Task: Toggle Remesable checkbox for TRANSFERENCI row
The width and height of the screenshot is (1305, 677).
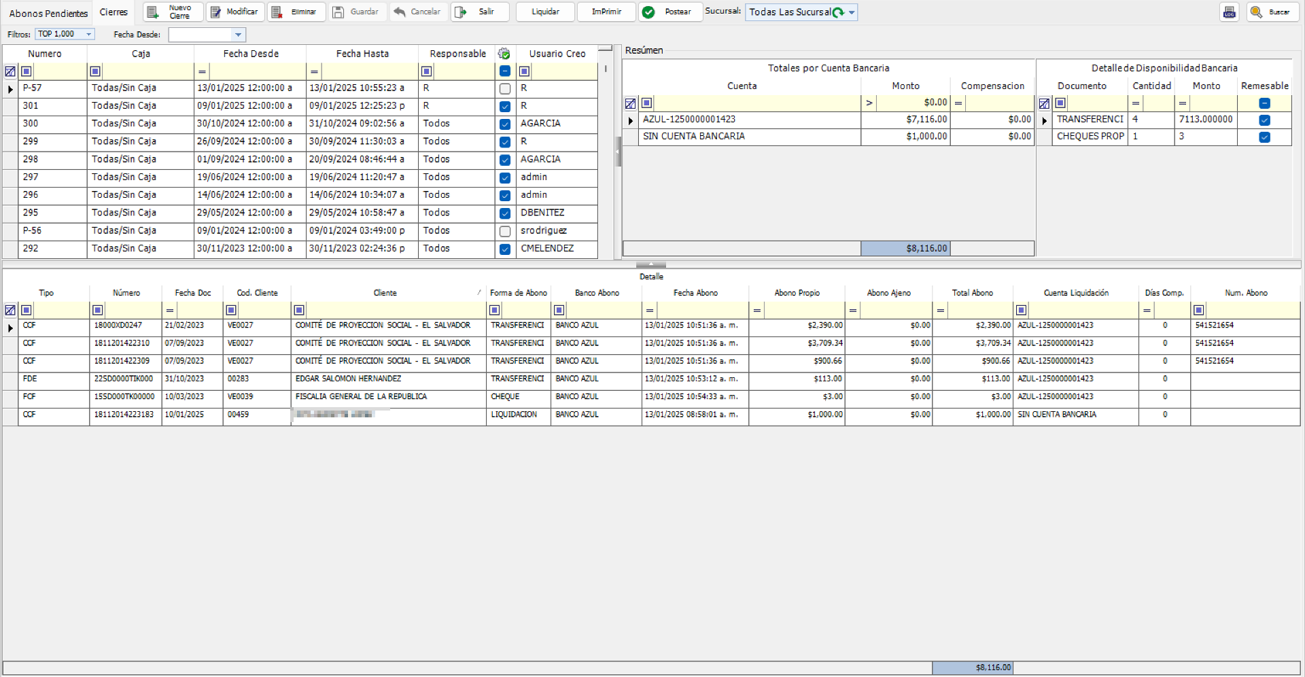Action: coord(1264,120)
